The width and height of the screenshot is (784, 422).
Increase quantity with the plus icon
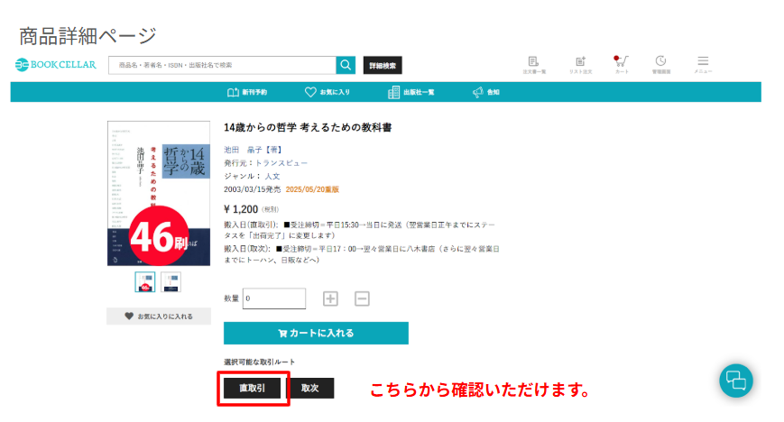click(330, 298)
